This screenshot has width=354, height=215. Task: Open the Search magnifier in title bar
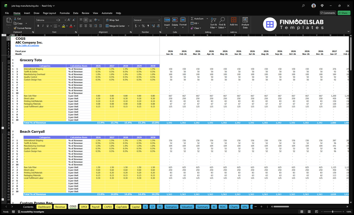303,6
